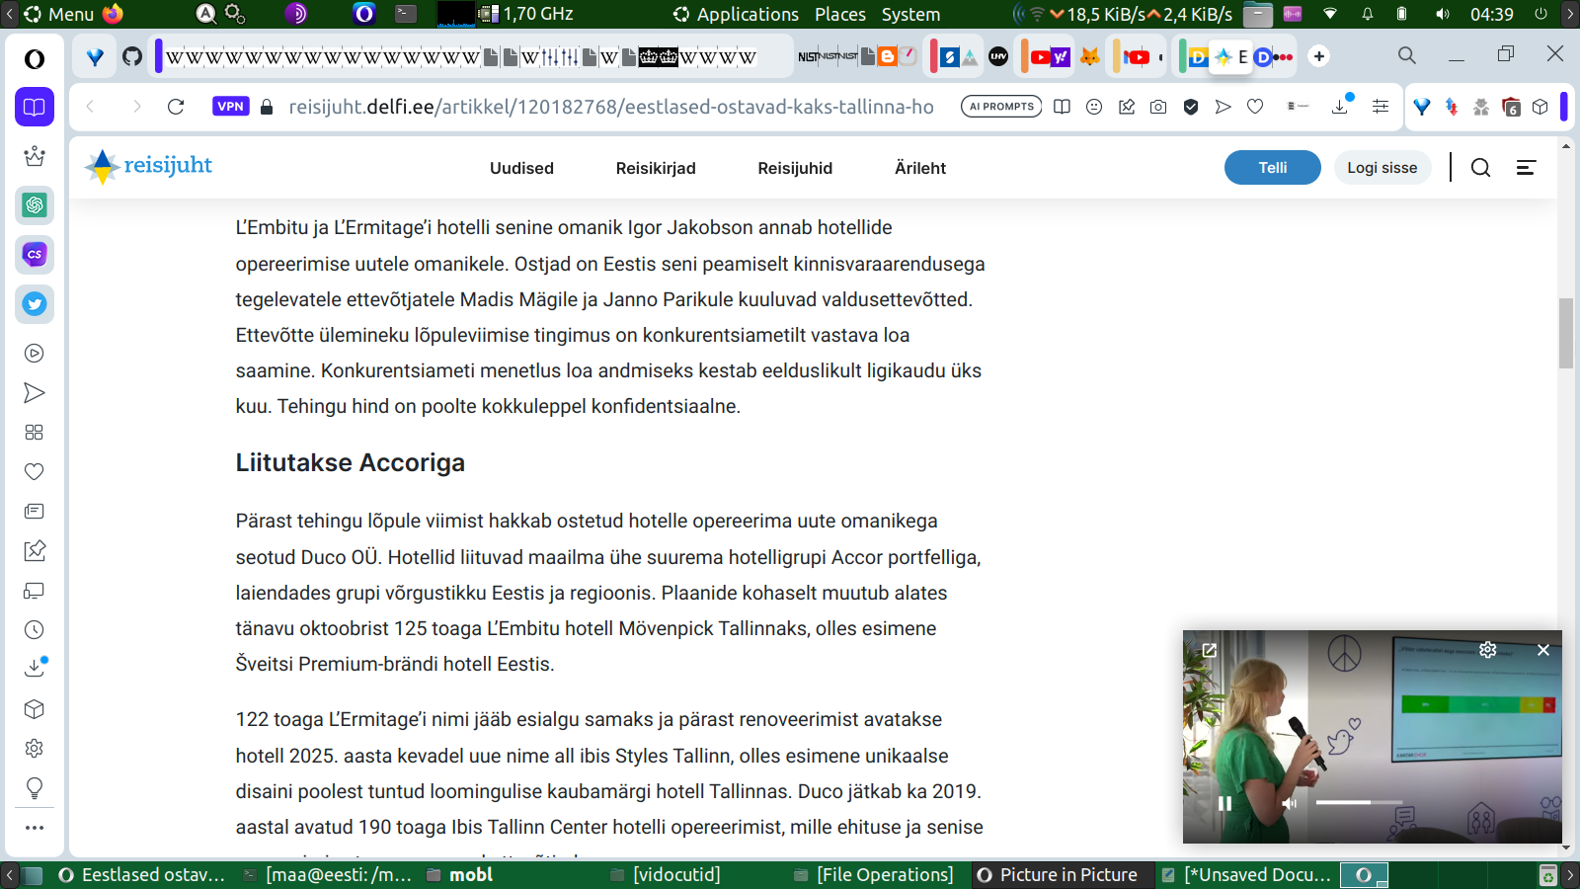Show the clock calendar at 04:39
Screen dimensions: 1580x889
(1491, 14)
